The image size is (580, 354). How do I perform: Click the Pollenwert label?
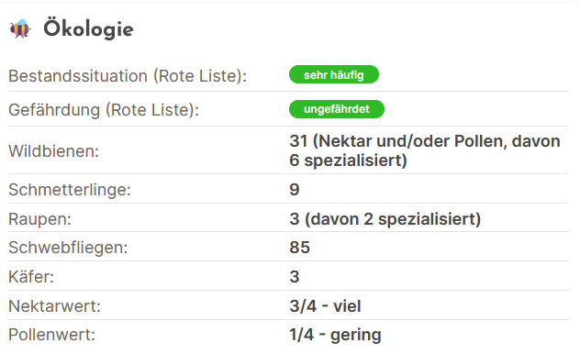[x=52, y=335]
